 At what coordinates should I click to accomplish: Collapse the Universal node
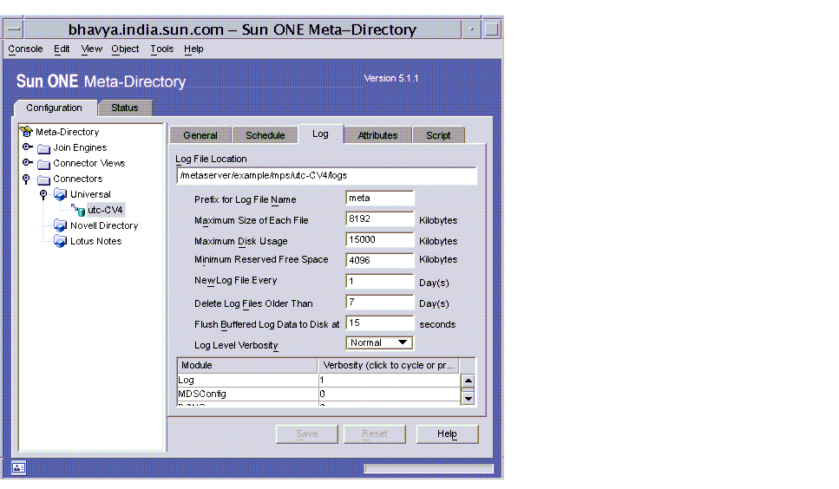43,194
